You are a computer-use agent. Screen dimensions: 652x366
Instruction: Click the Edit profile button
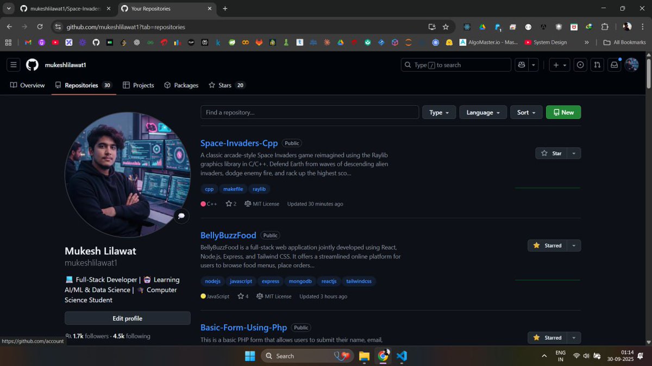128,318
